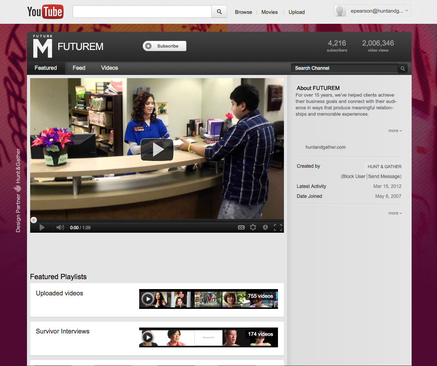Expand channel details with lower more link
This screenshot has width=437, height=366.
[x=395, y=213]
